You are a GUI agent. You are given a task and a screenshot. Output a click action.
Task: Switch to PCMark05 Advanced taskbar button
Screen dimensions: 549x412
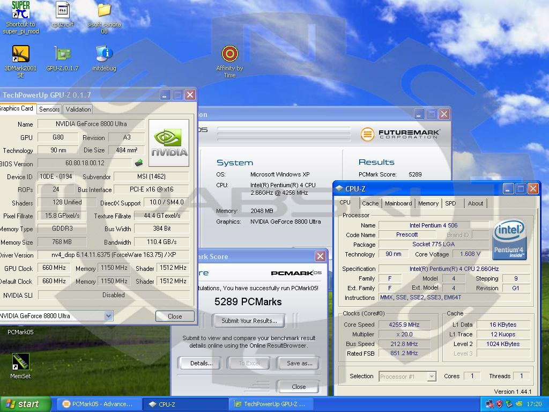pos(99,404)
